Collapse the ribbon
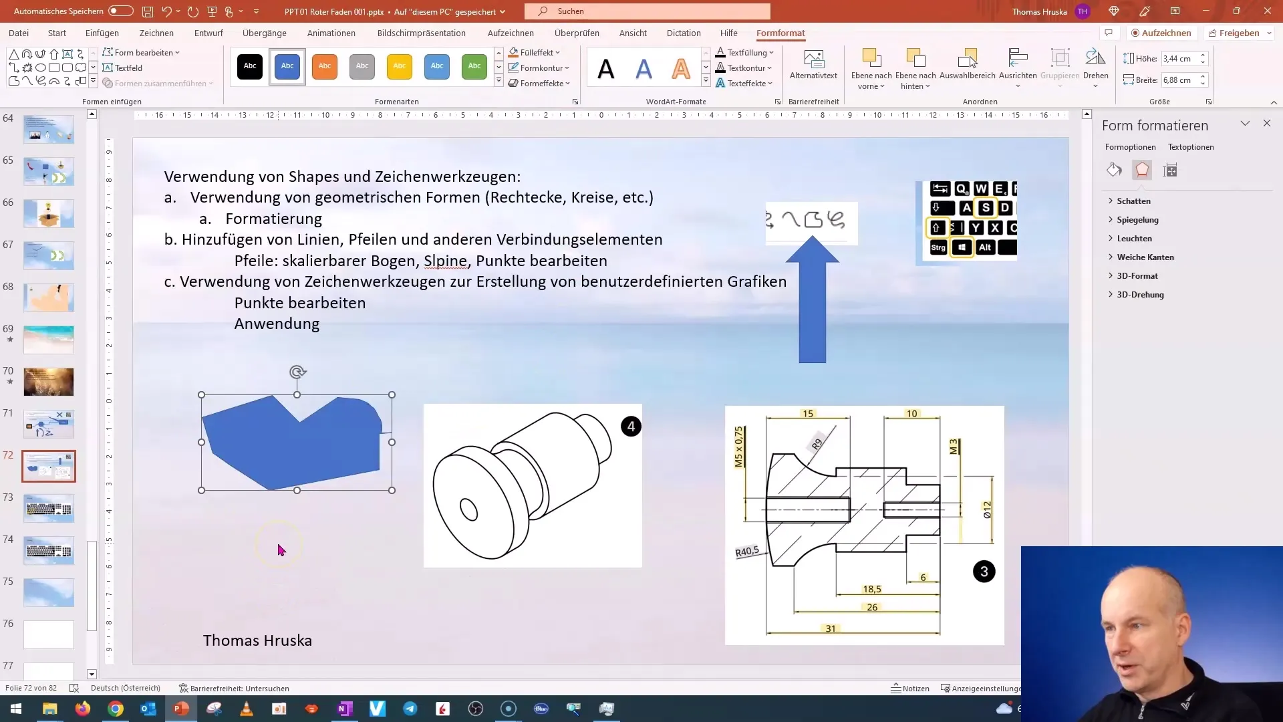The height and width of the screenshot is (722, 1283). pyautogui.click(x=1274, y=102)
